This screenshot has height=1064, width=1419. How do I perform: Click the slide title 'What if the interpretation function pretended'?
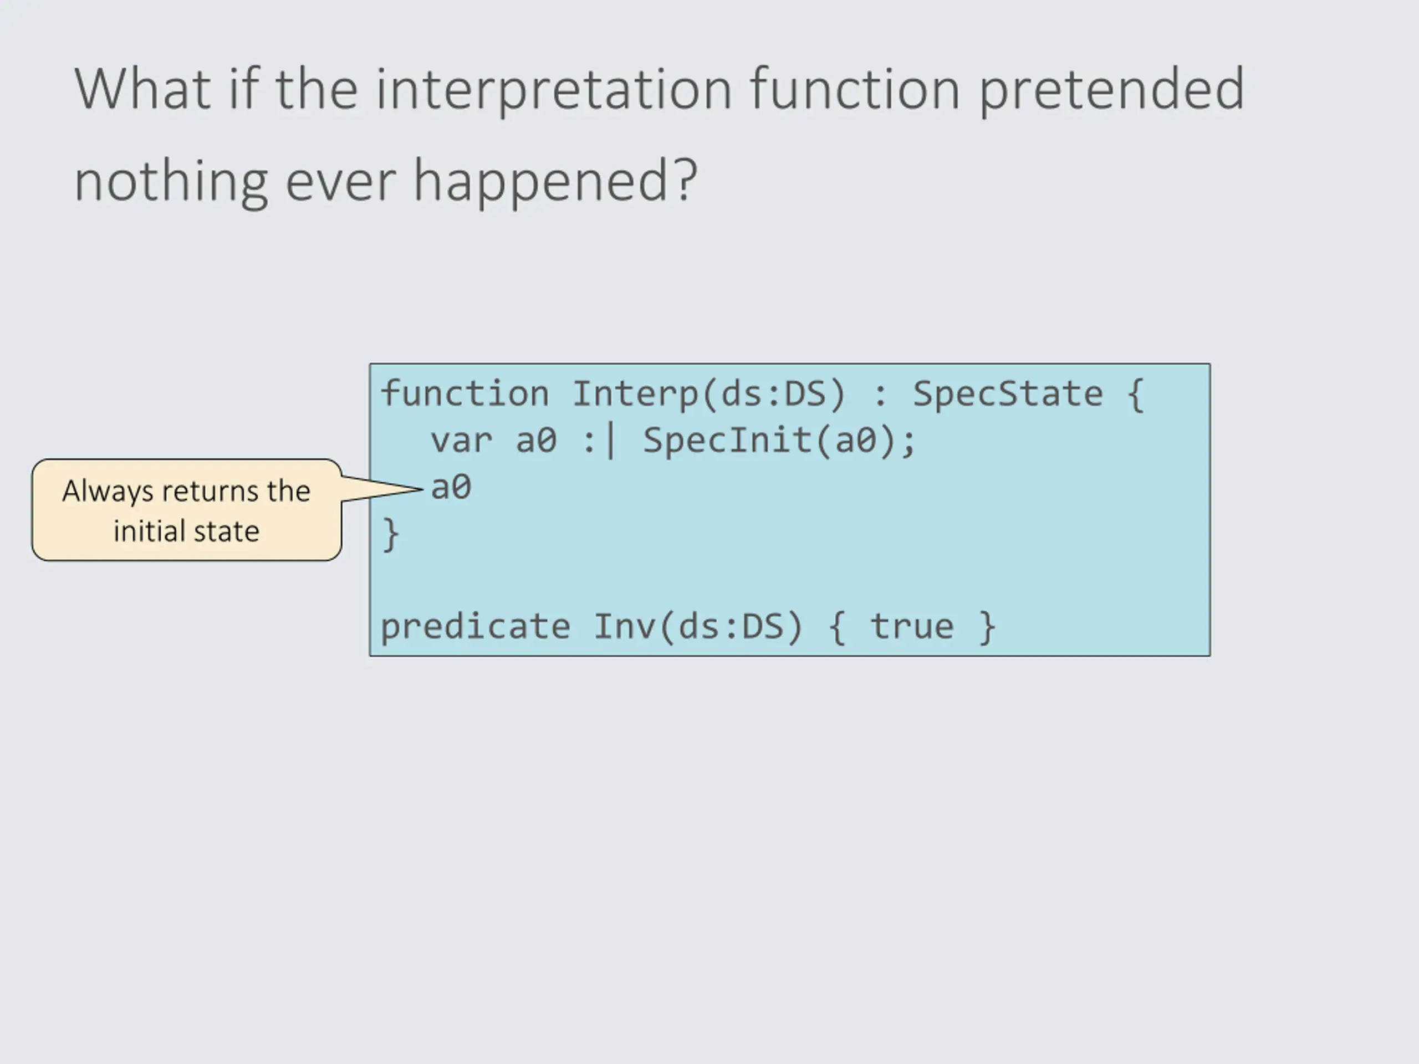pos(660,90)
